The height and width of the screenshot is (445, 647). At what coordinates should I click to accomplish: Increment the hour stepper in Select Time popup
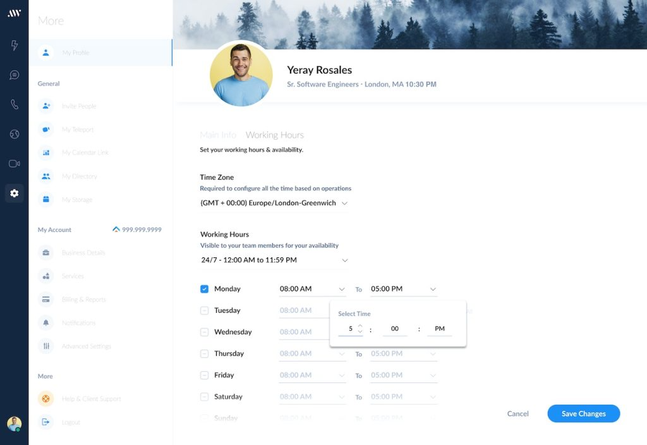point(360,326)
